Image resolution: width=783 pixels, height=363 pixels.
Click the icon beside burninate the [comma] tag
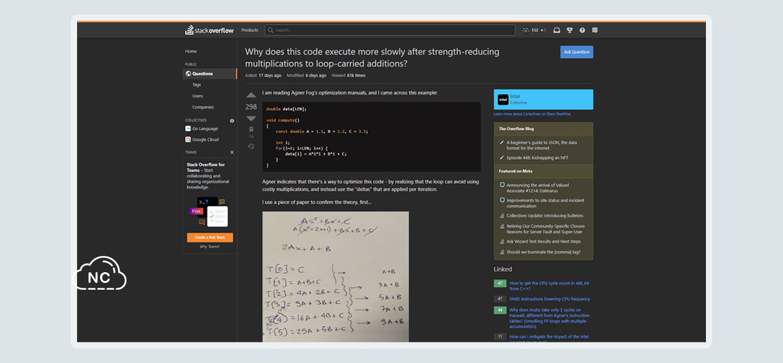pos(502,252)
